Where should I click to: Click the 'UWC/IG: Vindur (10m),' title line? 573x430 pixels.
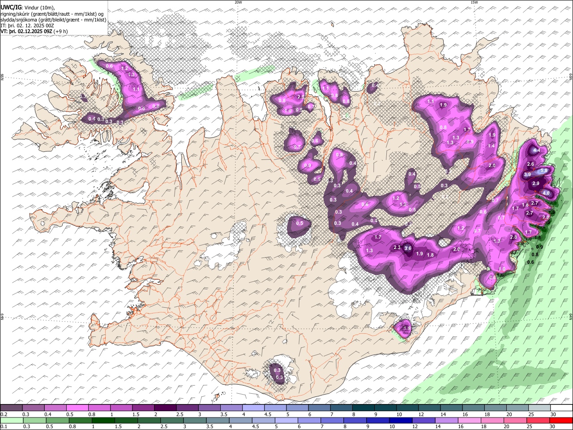(28, 8)
